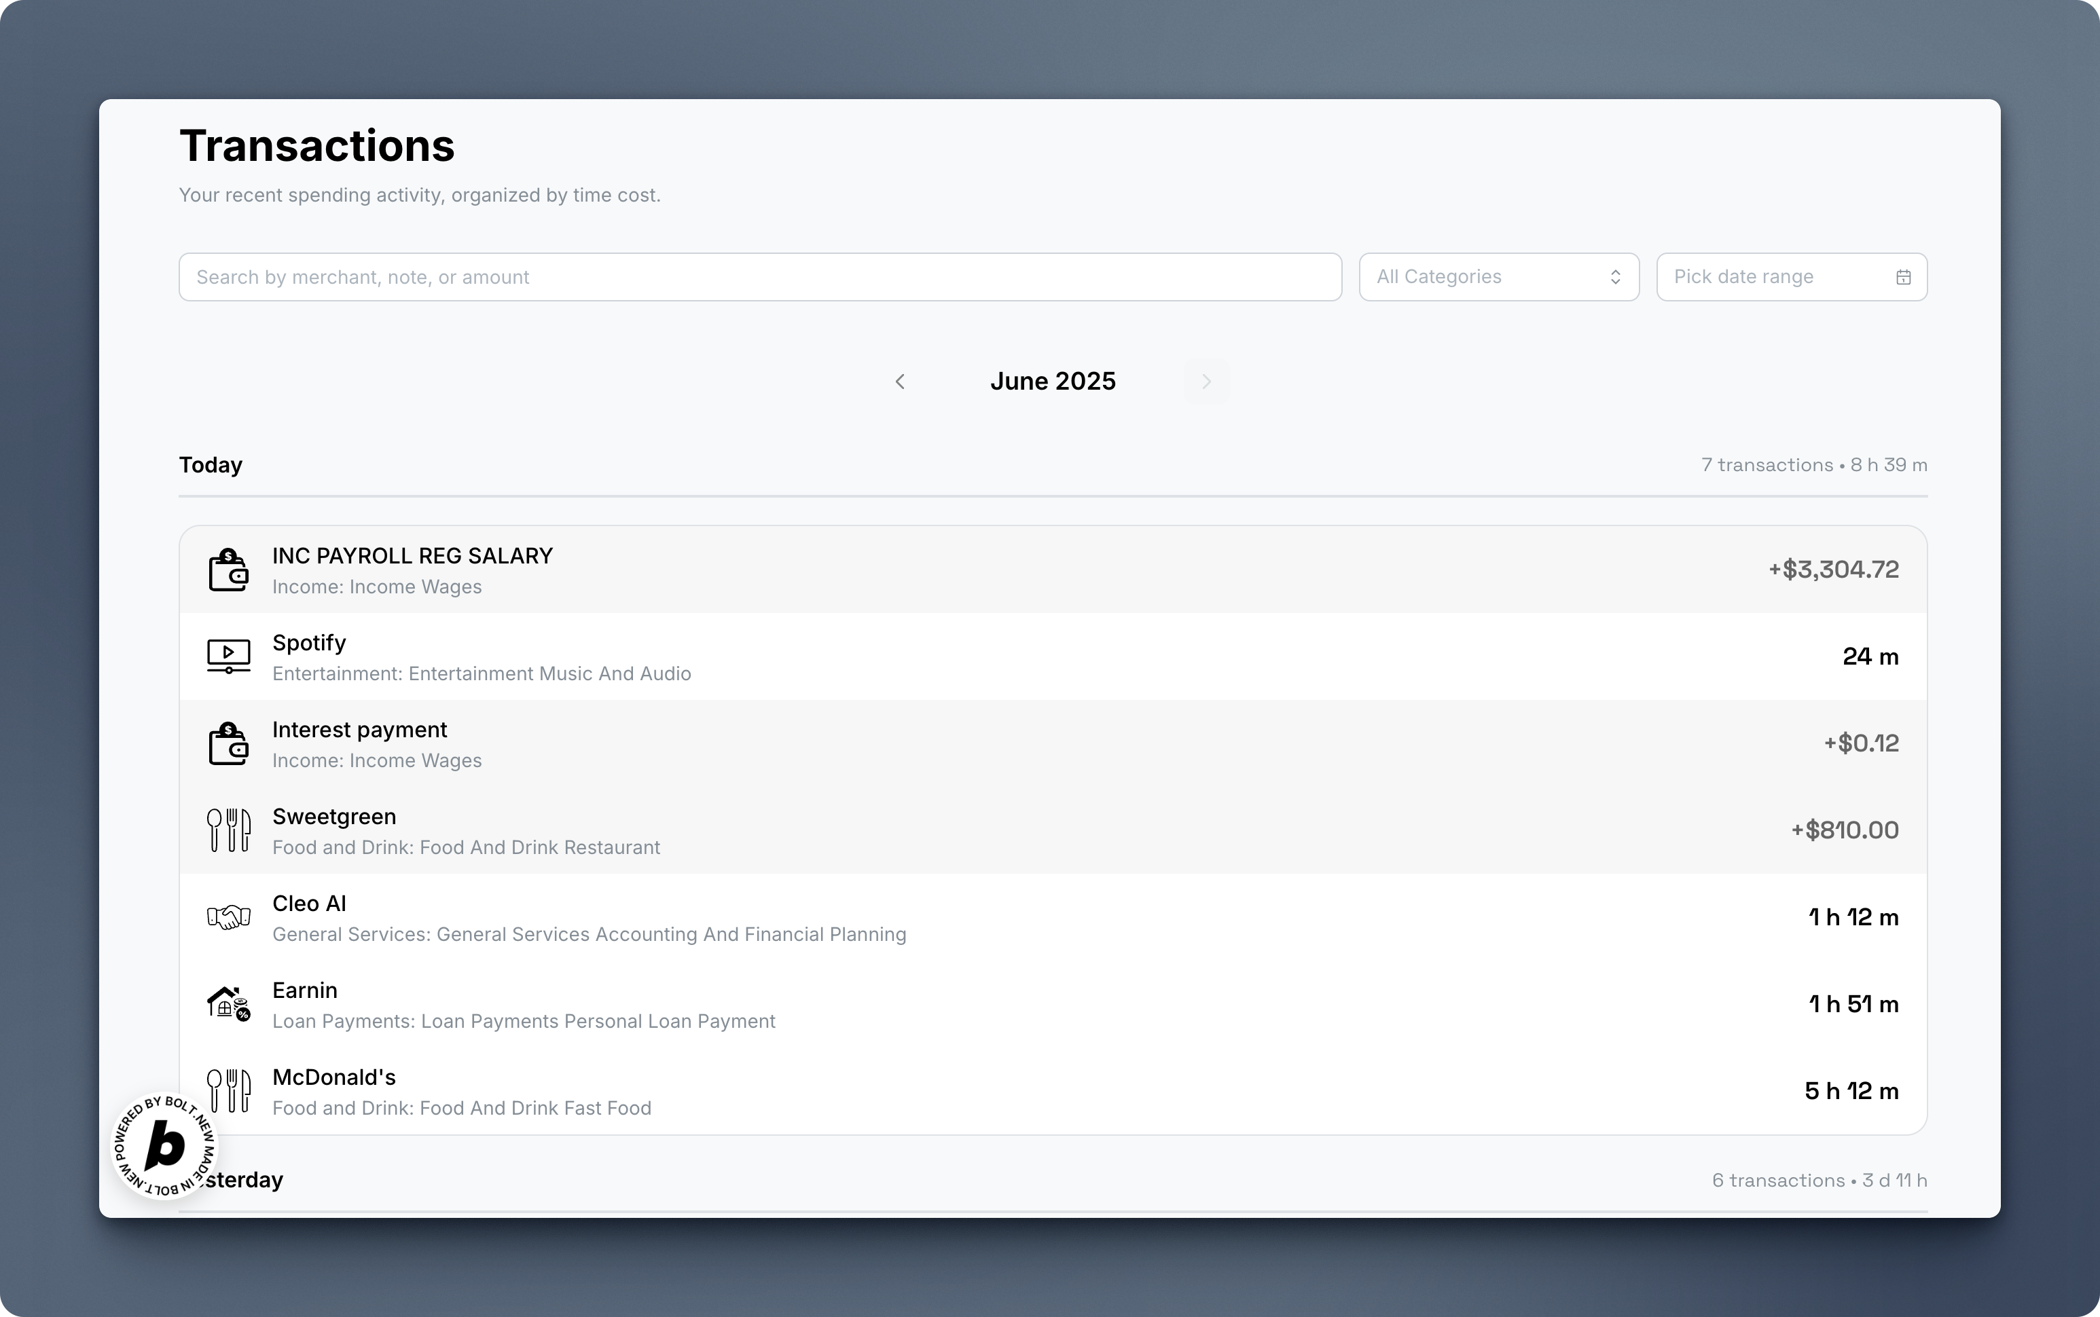
Task: Click the calendar icon in the date range field
Action: [1903, 277]
